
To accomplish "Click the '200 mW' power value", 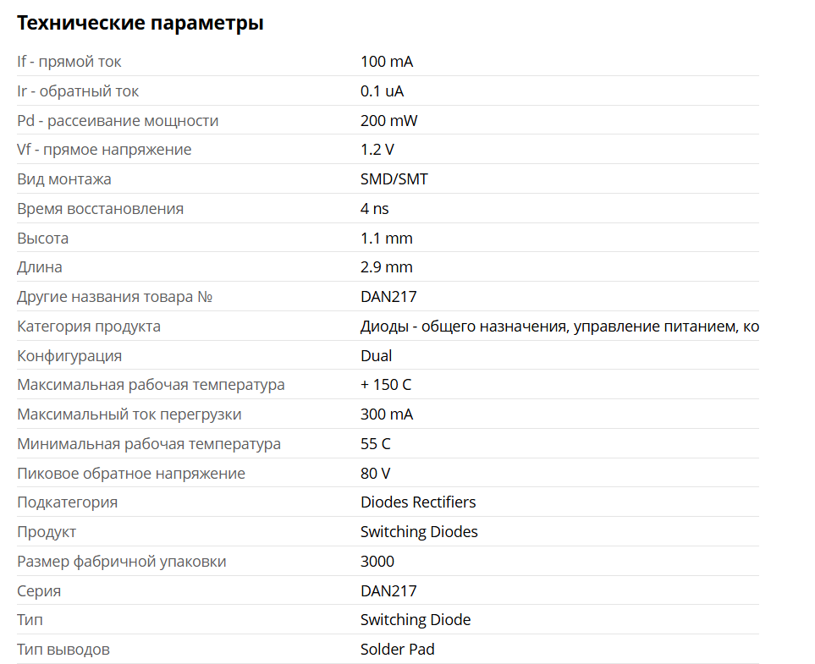I will 388,121.
